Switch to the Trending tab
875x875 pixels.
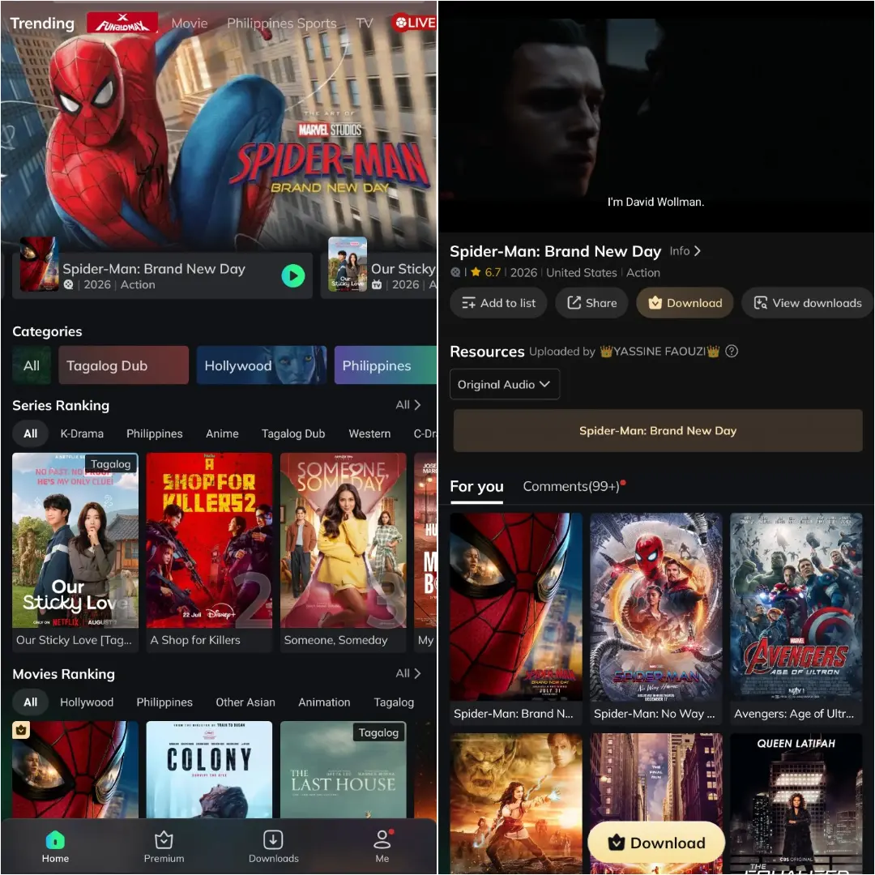click(42, 23)
